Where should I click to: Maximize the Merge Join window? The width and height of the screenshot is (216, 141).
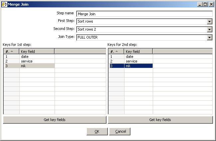click(x=205, y=4)
